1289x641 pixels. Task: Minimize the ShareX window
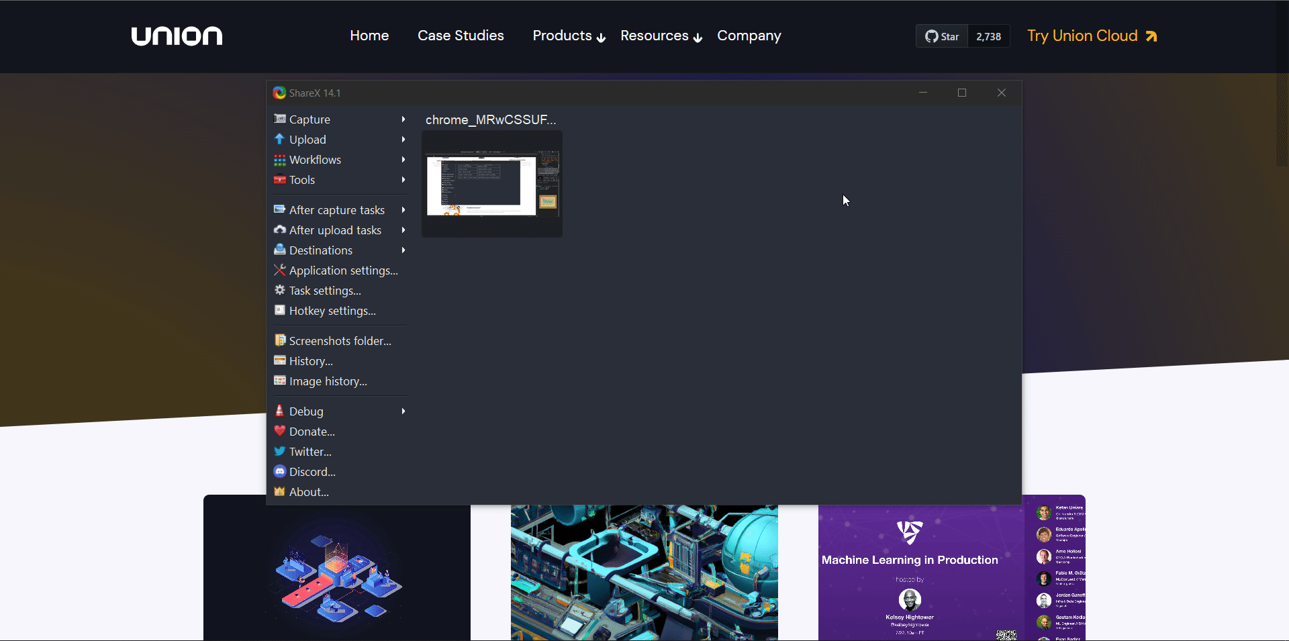(x=923, y=93)
